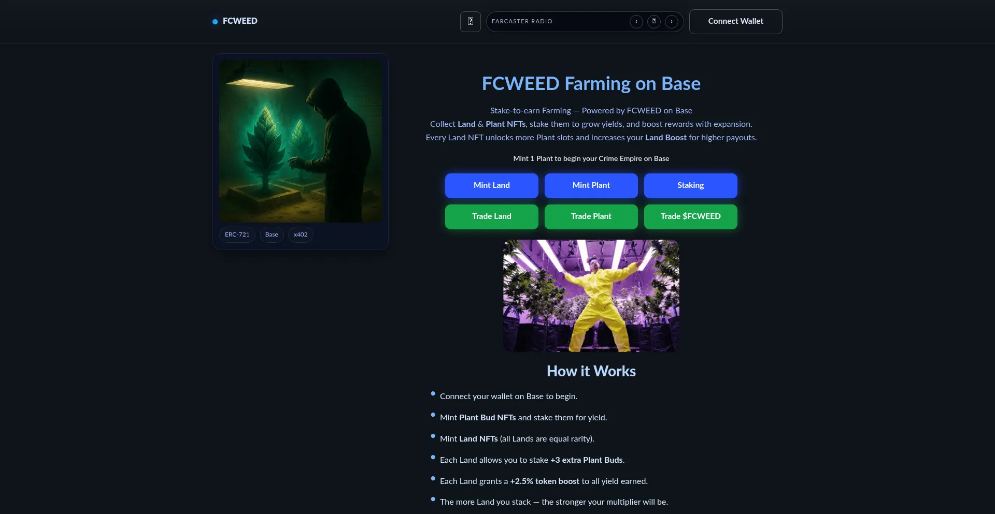995x514 pixels.
Task: Click the ERC-721 tag chip
Action: click(237, 235)
